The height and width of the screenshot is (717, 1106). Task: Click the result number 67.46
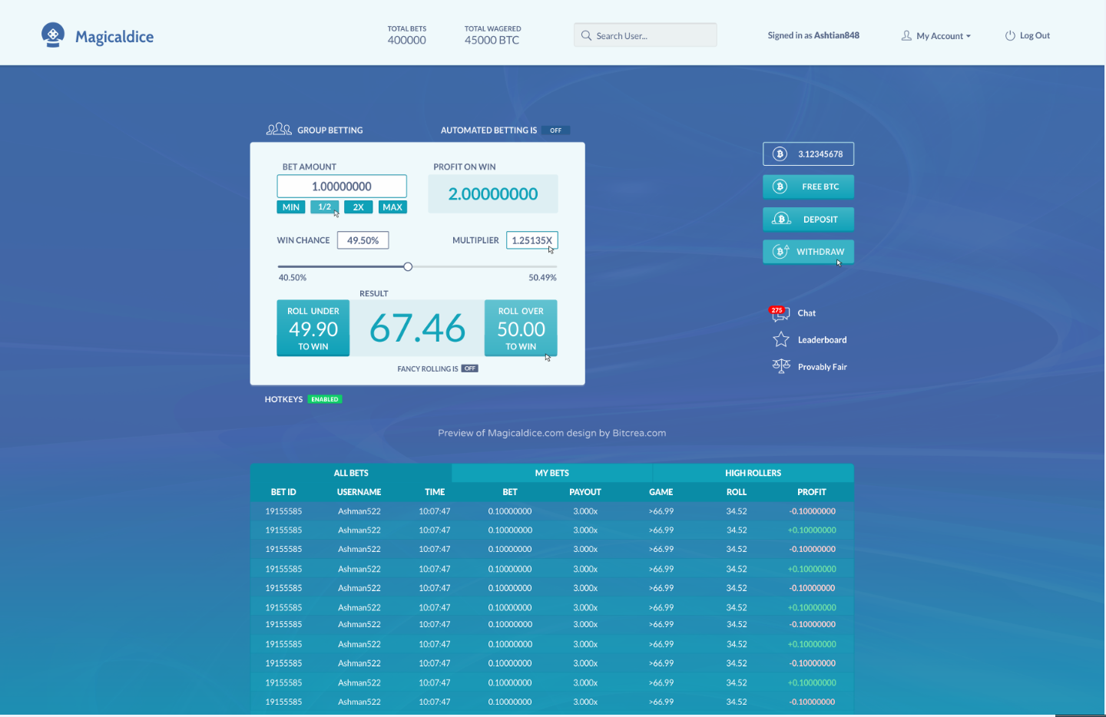pyautogui.click(x=417, y=329)
